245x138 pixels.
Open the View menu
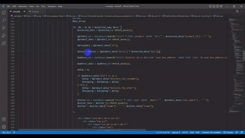coord(31,6)
